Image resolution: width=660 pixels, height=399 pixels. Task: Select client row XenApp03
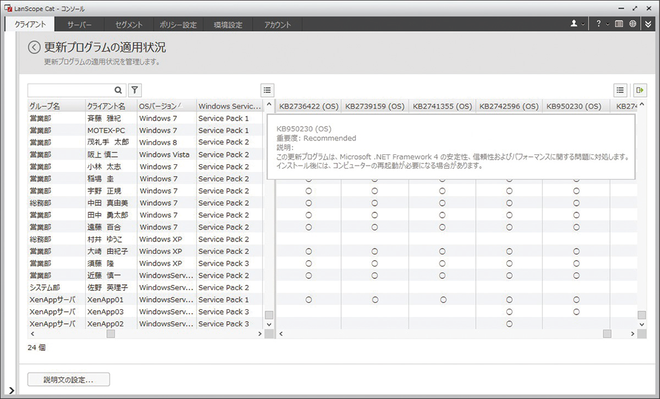point(145,311)
